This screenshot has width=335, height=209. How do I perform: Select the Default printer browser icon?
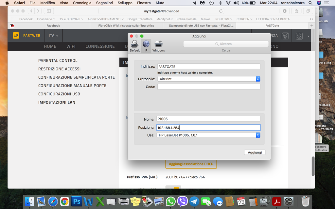[134, 45]
